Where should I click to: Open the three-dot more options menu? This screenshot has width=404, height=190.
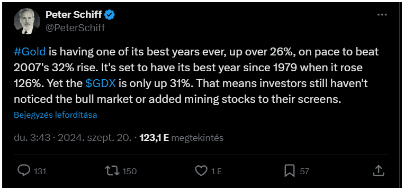(x=382, y=15)
